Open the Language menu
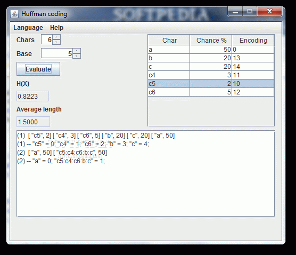The image size is (296, 255). (28, 28)
